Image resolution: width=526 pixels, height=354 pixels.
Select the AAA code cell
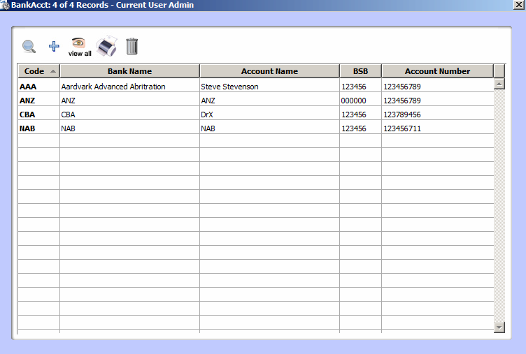(39, 87)
